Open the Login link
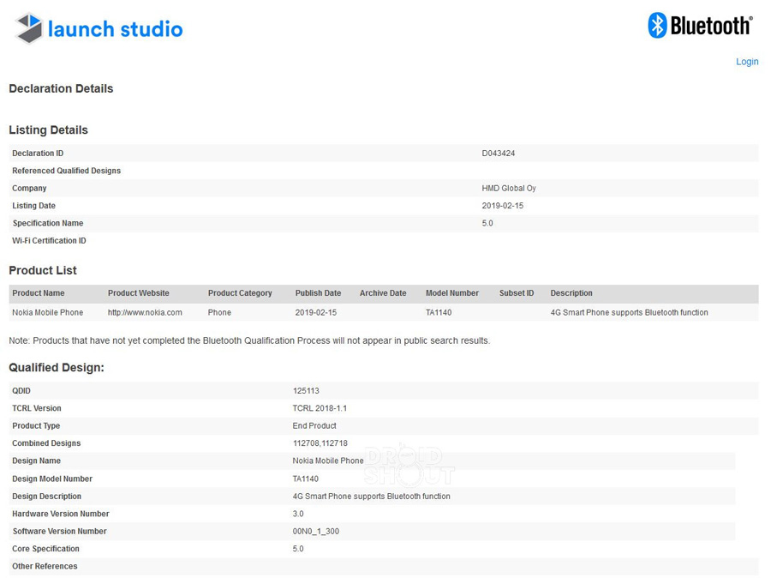 pos(747,62)
